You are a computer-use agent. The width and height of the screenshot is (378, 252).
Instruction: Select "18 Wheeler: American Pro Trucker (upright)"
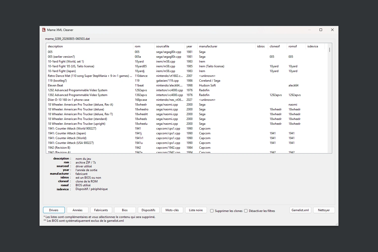coord(187,124)
